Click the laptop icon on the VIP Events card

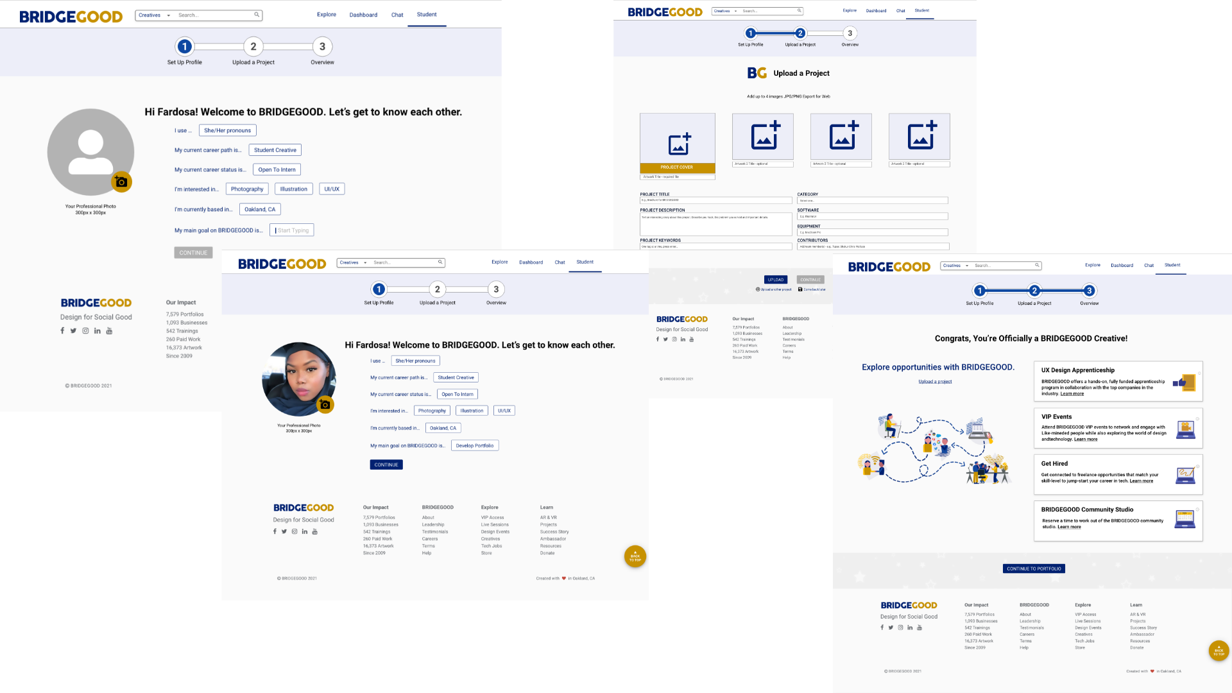[x=1185, y=429]
